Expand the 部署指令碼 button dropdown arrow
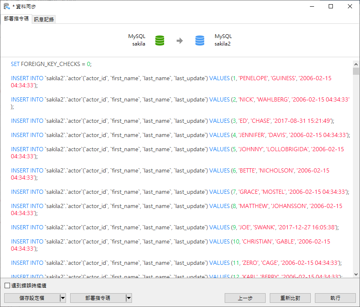Screen dimensions: 360x307 click(129, 298)
